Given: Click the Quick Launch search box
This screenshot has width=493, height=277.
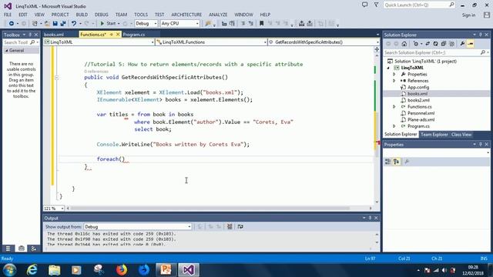Looking at the screenshot, I should pyautogui.click(x=419, y=5).
